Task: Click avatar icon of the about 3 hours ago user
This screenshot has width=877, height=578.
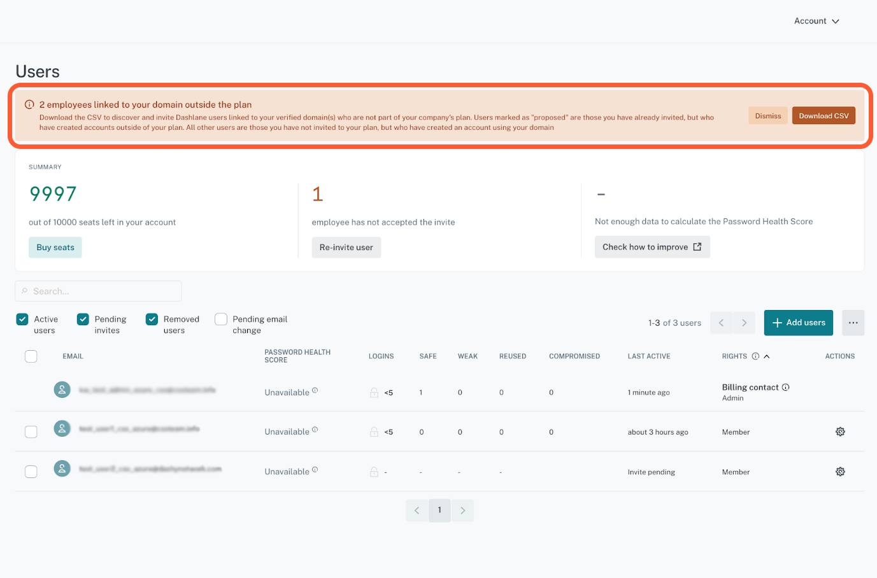Action: [62, 429]
